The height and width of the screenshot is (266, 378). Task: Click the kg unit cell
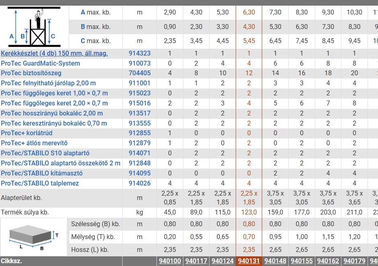click(140, 212)
